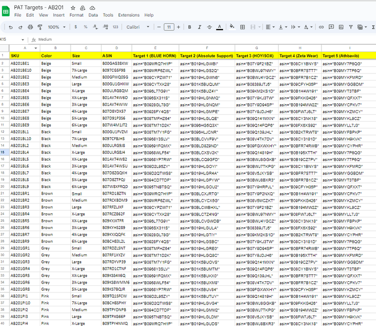Select the SKU cell AB201BE10
The width and height of the screenshot is (376, 326).
[x=25, y=70]
